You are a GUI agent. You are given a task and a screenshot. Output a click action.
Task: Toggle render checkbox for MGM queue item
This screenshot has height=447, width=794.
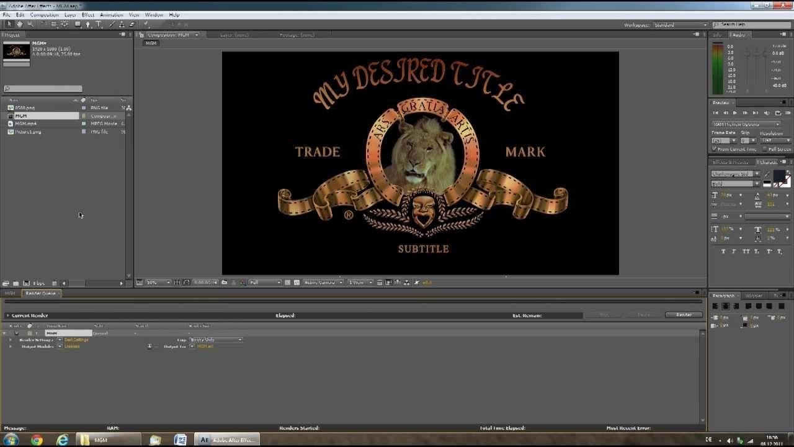(16, 333)
